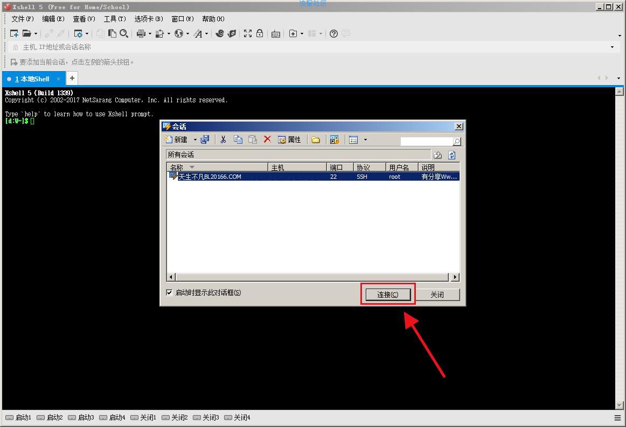Image resolution: width=626 pixels, height=427 pixels.
Task: Click the globe encoding icon
Action: coord(179,33)
